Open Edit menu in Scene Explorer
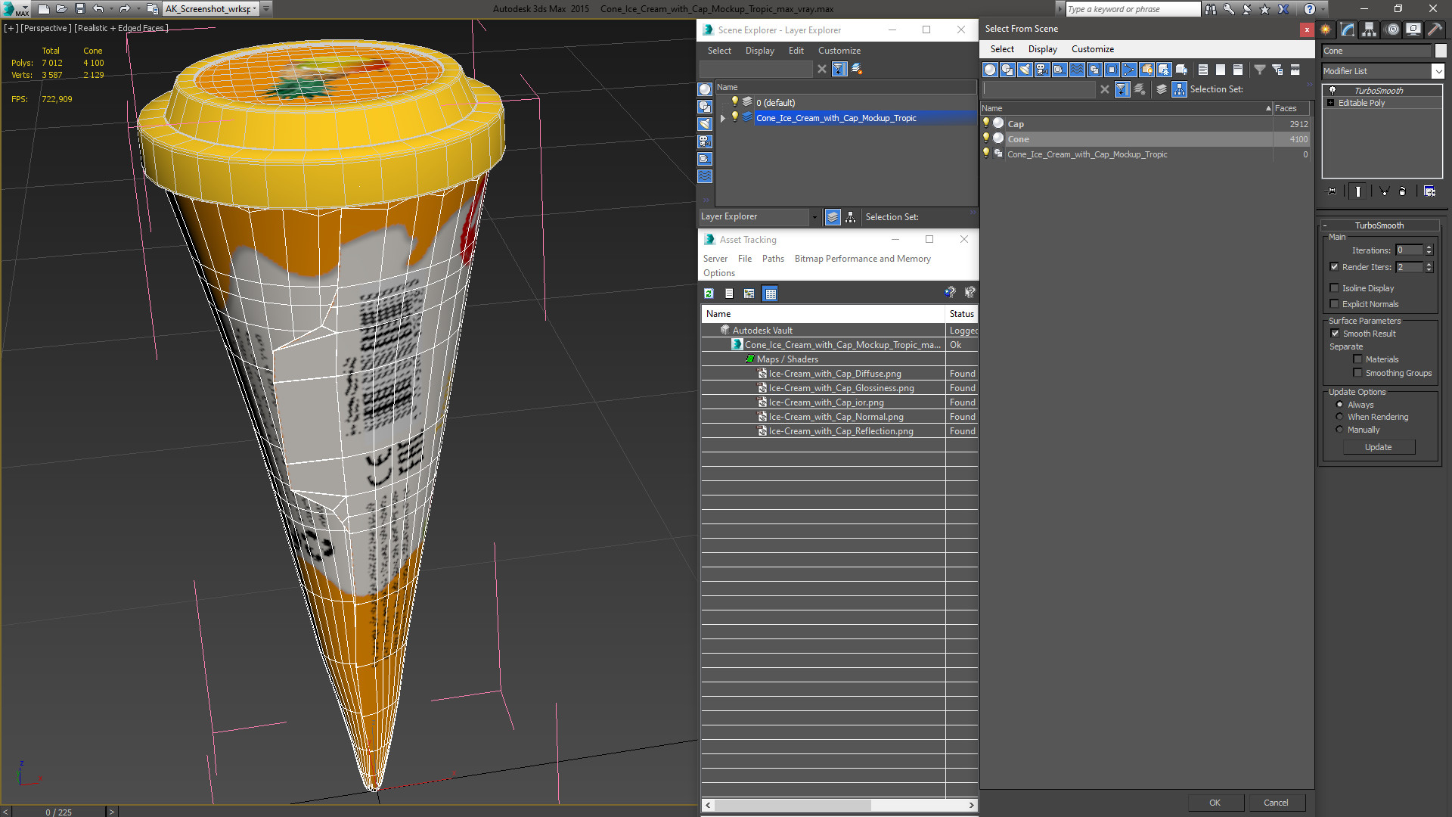1452x817 pixels. click(796, 51)
